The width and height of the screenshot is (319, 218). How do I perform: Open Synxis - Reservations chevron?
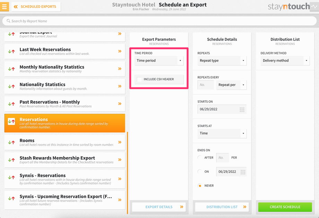tap(120, 179)
